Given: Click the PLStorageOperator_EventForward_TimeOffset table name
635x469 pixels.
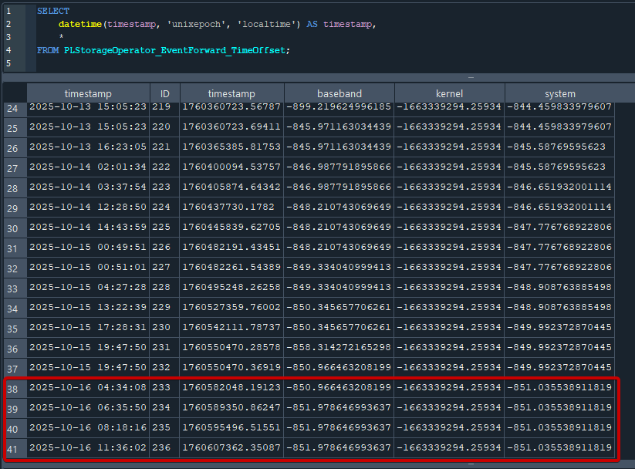Looking at the screenshot, I should (177, 50).
